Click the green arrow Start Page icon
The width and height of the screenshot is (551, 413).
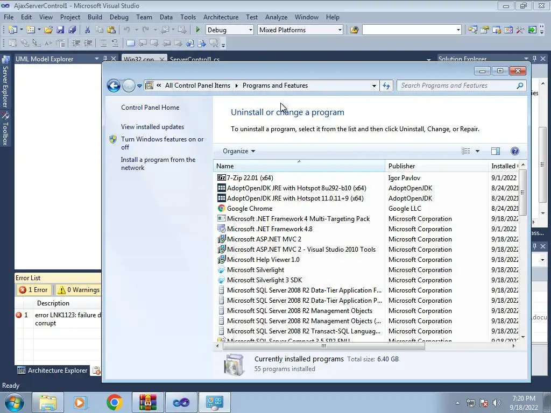(532, 30)
